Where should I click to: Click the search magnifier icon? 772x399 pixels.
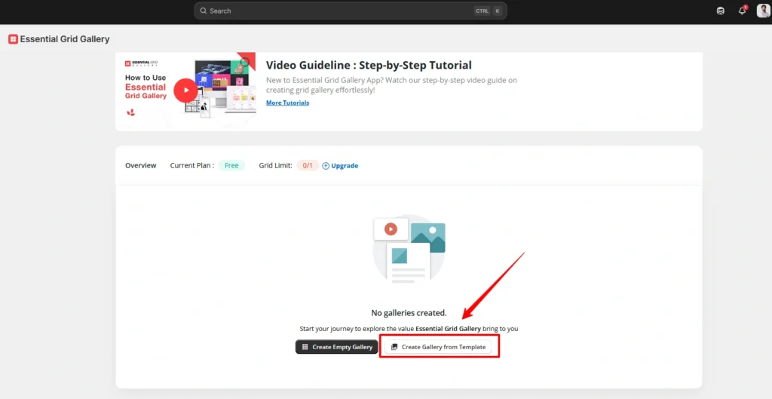pyautogui.click(x=203, y=11)
